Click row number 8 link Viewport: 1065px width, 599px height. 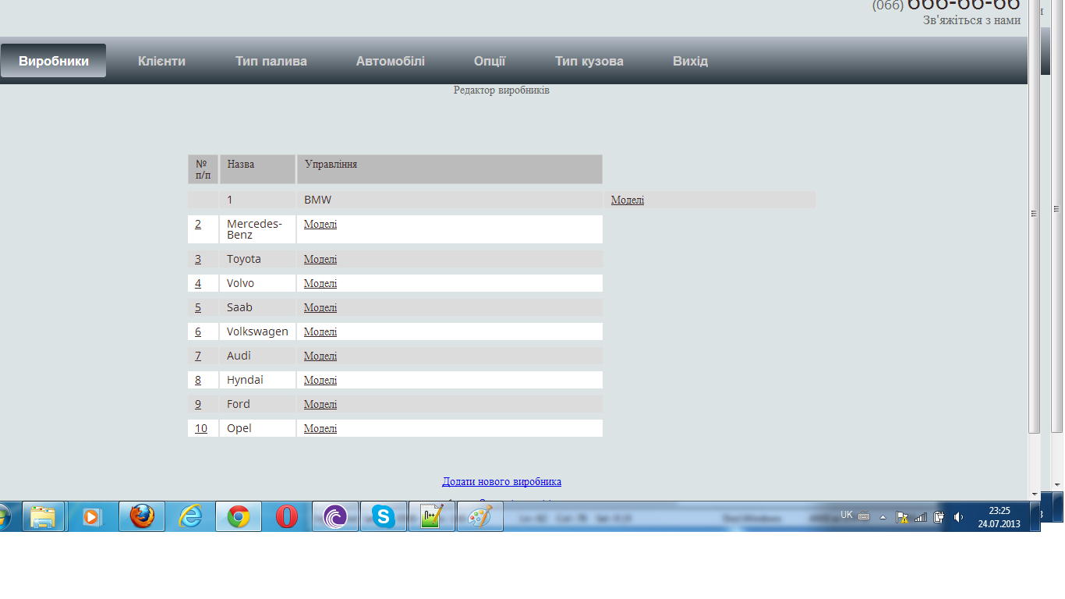point(198,381)
